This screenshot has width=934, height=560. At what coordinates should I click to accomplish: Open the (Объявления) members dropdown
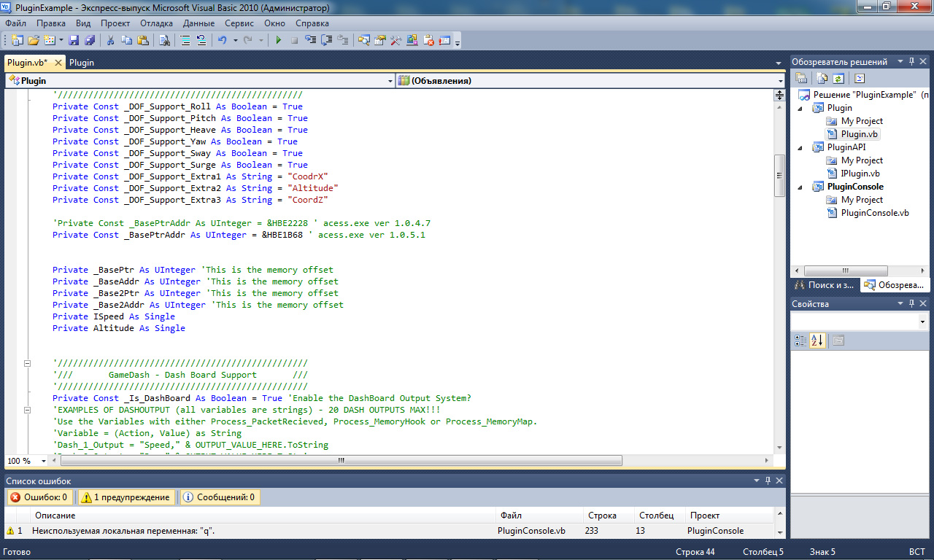(x=779, y=81)
